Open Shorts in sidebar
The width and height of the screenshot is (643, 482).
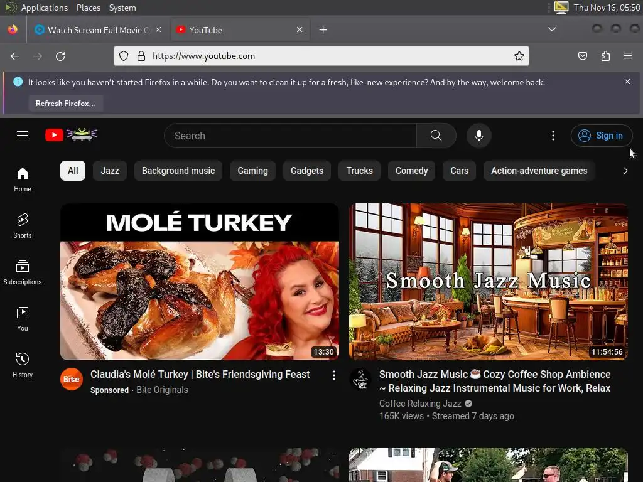click(23, 226)
